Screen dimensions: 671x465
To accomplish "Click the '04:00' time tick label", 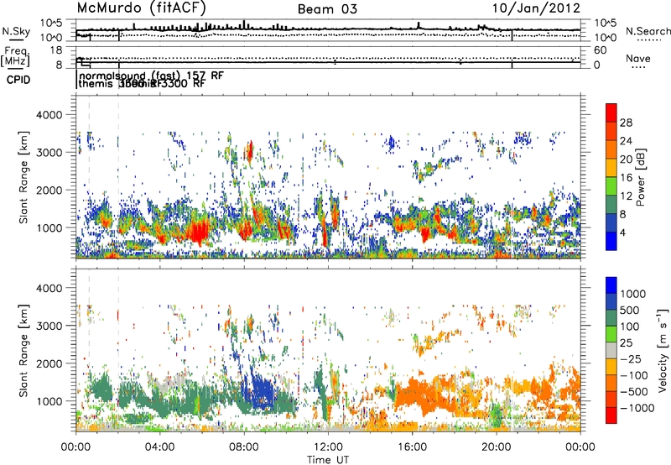I will [x=159, y=447].
